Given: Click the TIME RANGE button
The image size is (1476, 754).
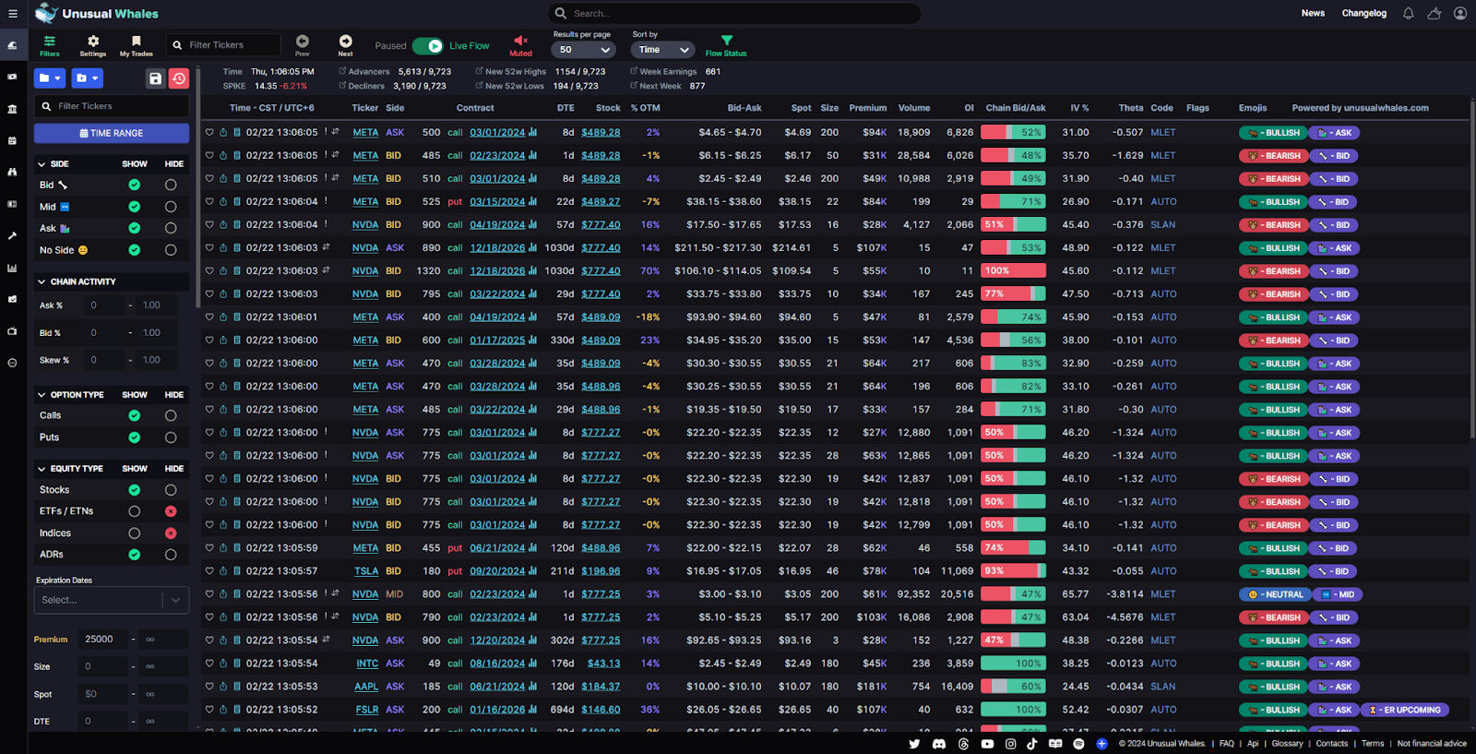Looking at the screenshot, I should click(112, 133).
